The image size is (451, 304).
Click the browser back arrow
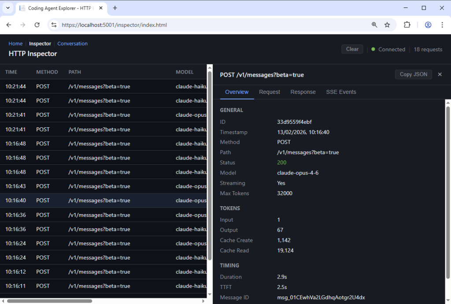pos(9,25)
